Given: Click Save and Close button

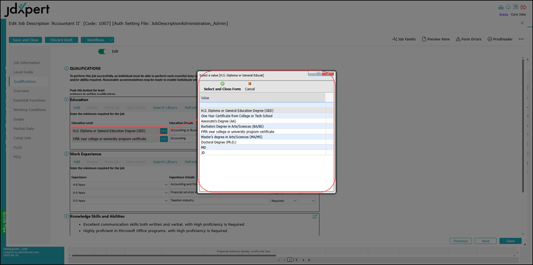Looking at the screenshot, I should tap(25, 40).
